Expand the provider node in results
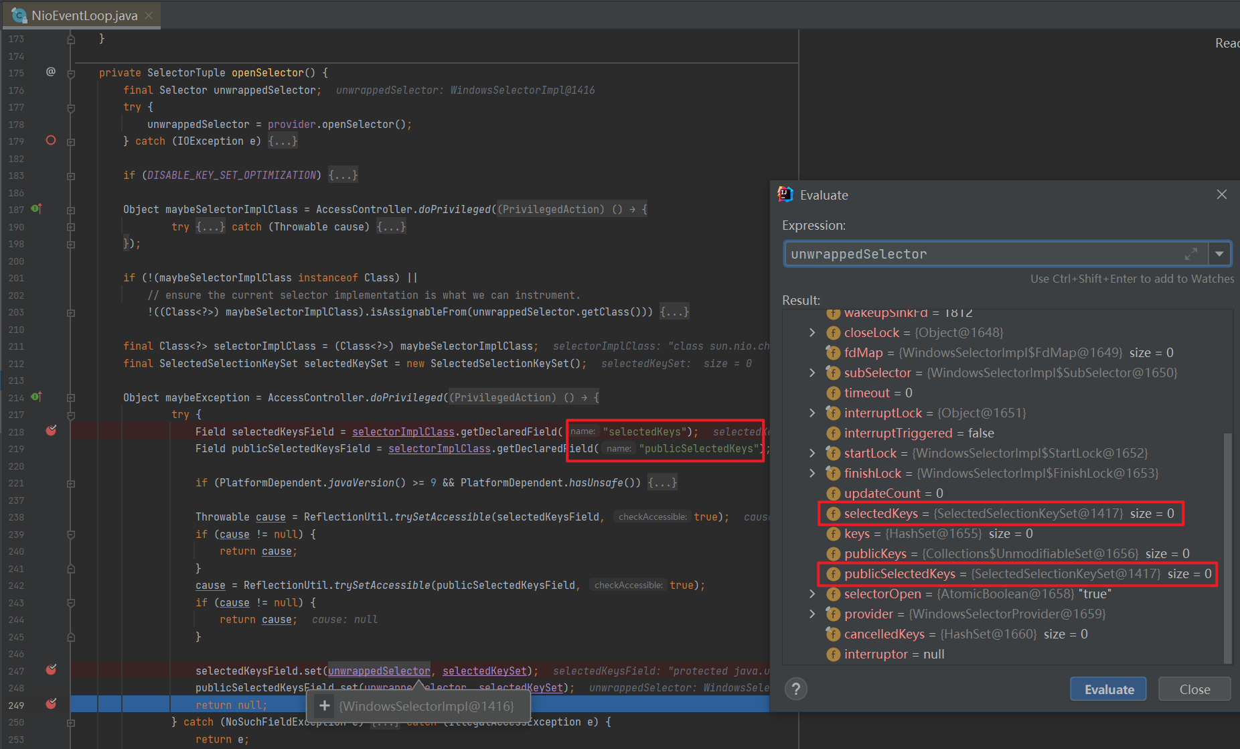 click(812, 614)
